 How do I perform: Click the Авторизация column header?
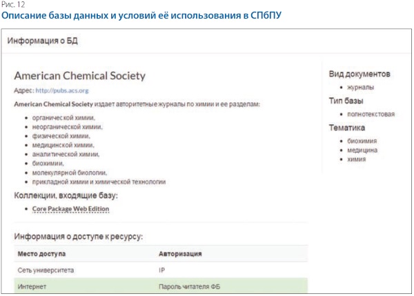pyautogui.click(x=180, y=253)
